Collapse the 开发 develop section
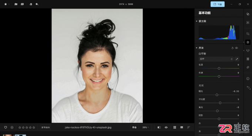Image resolution: width=252 pixels, height=136 pixels. pos(196,48)
